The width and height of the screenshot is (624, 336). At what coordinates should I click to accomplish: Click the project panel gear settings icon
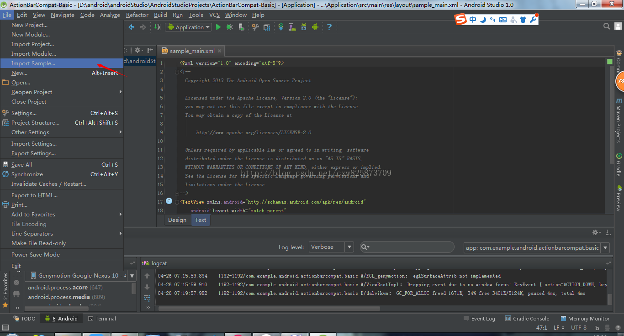point(138,50)
